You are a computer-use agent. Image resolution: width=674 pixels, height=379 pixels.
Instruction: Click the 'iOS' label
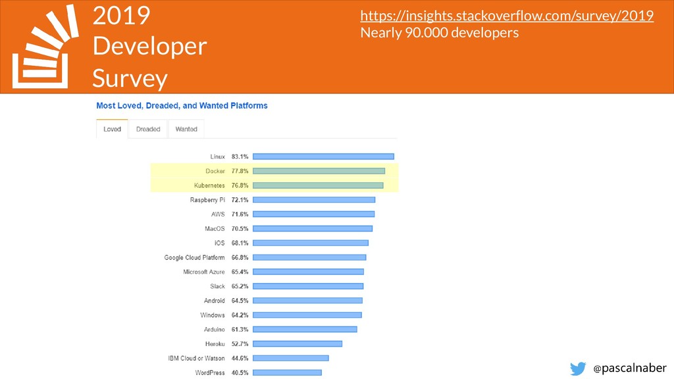pyautogui.click(x=220, y=243)
